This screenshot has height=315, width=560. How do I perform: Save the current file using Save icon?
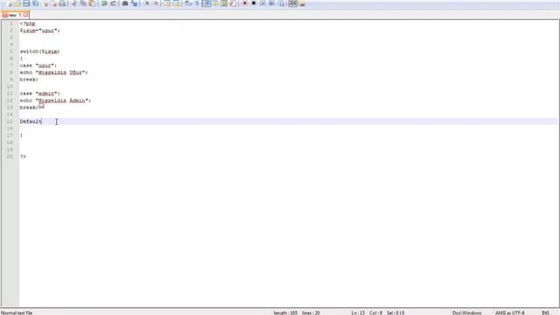tap(26, 3)
